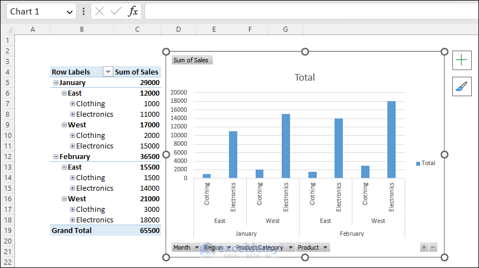Open the Chart Styles paintbrush button
Viewport: 479px width, 268px height.
tap(462, 87)
